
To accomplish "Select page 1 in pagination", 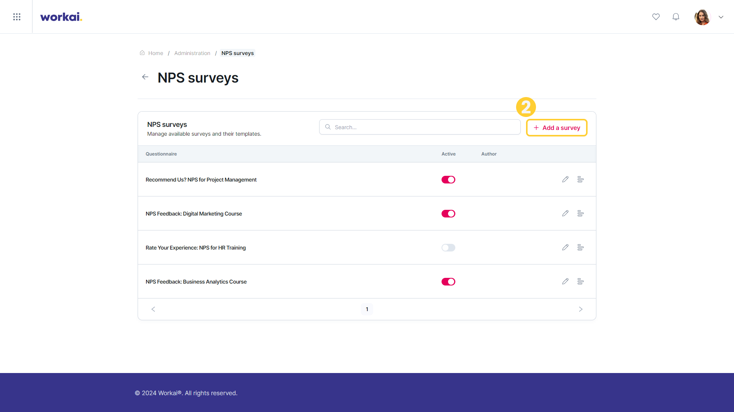I will tap(367, 309).
